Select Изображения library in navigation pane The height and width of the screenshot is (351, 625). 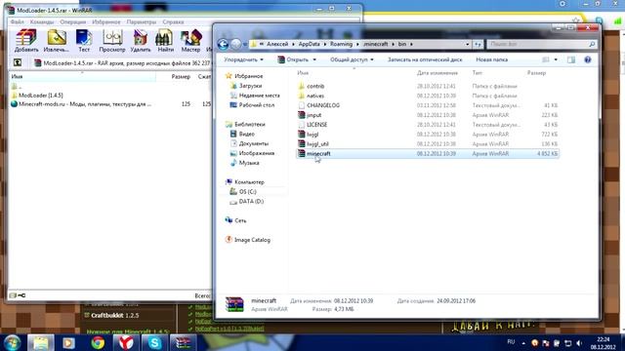tap(252, 153)
